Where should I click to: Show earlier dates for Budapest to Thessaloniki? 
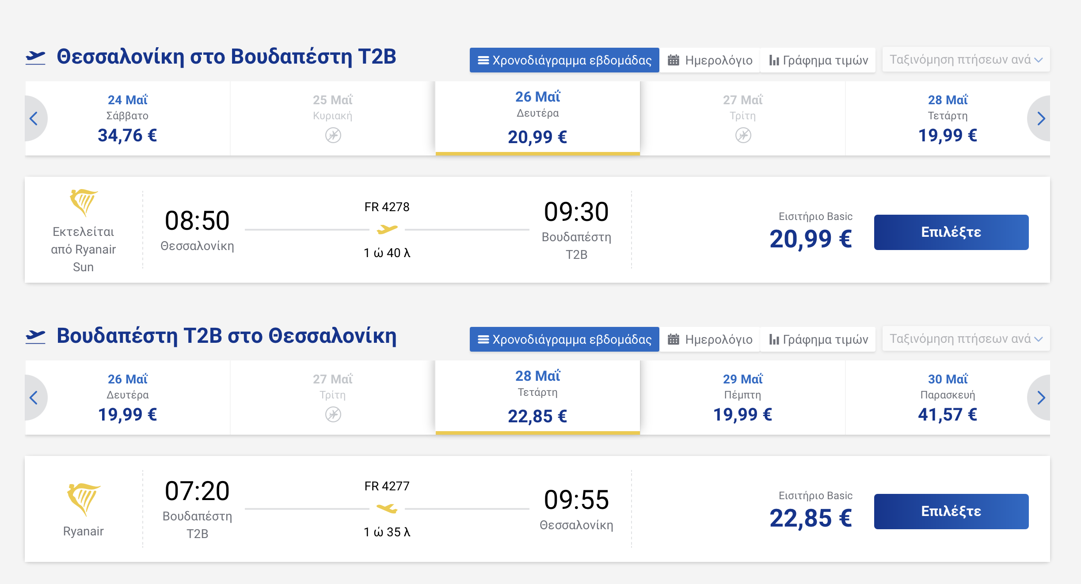34,398
